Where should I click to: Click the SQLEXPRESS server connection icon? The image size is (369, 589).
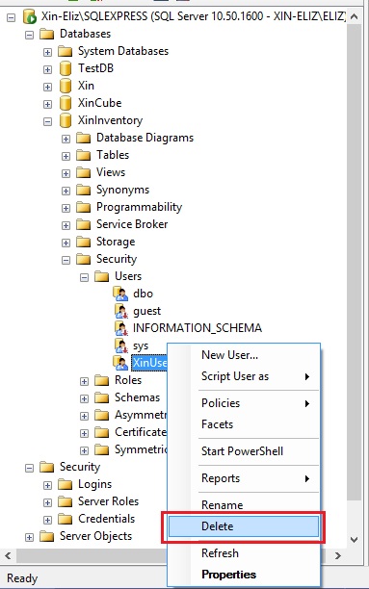(x=29, y=17)
